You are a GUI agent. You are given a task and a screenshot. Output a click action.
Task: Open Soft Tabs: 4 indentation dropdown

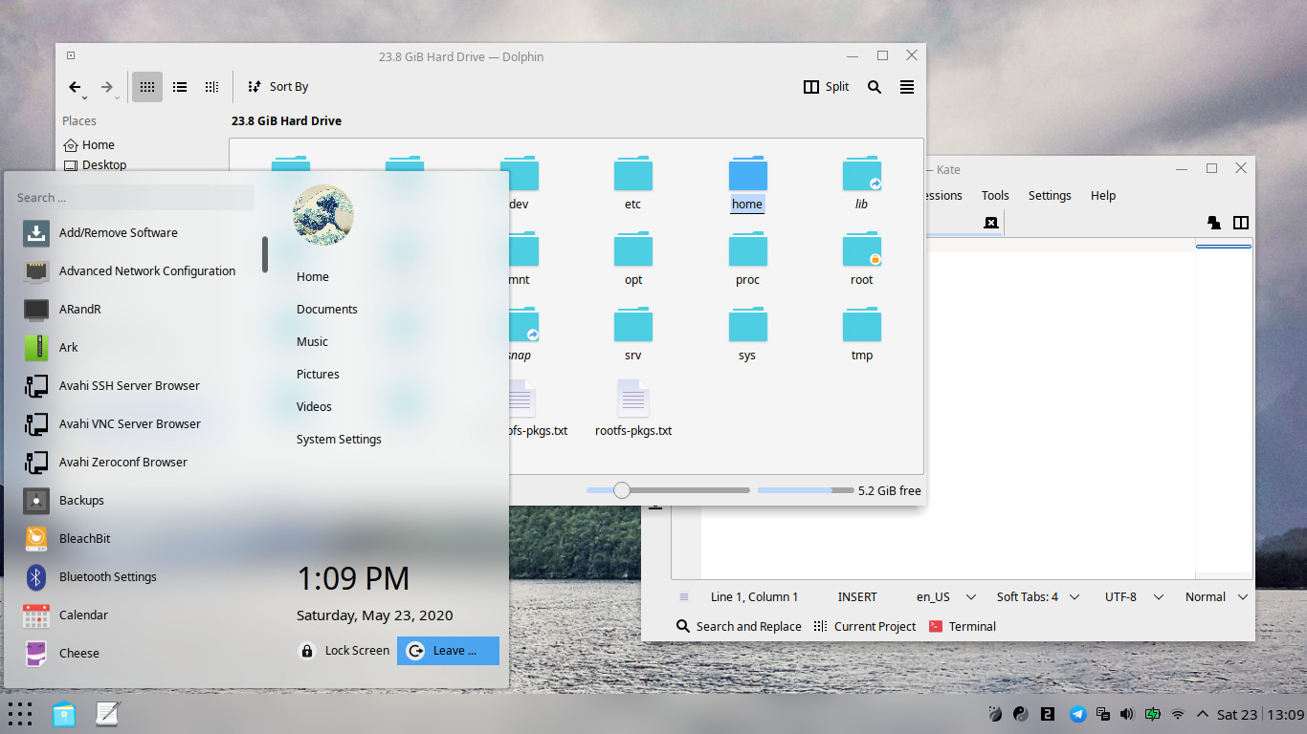pyautogui.click(x=1038, y=597)
